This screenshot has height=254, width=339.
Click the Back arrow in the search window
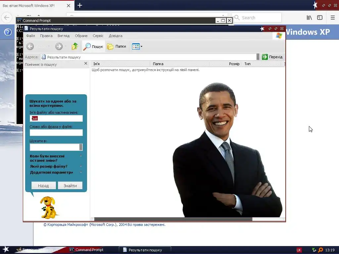(x=30, y=46)
